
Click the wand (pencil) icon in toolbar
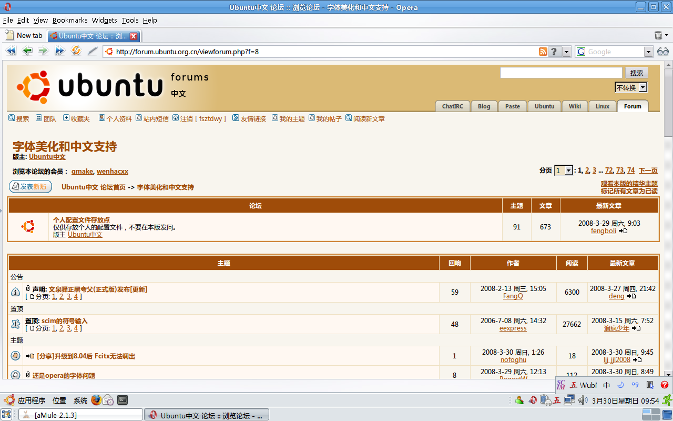pyautogui.click(x=93, y=51)
